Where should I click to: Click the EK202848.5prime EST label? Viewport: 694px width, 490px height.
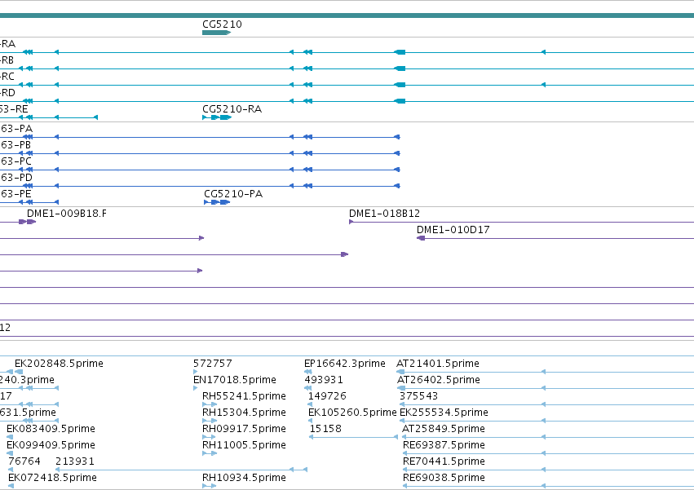(59, 364)
